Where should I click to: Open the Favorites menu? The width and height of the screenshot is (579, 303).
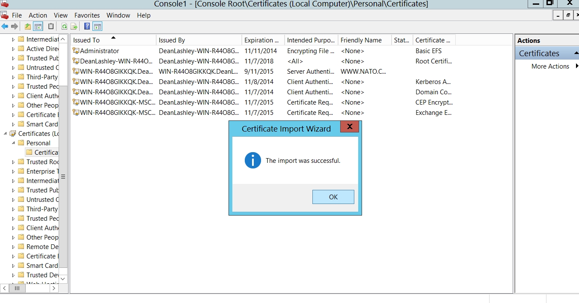(87, 15)
